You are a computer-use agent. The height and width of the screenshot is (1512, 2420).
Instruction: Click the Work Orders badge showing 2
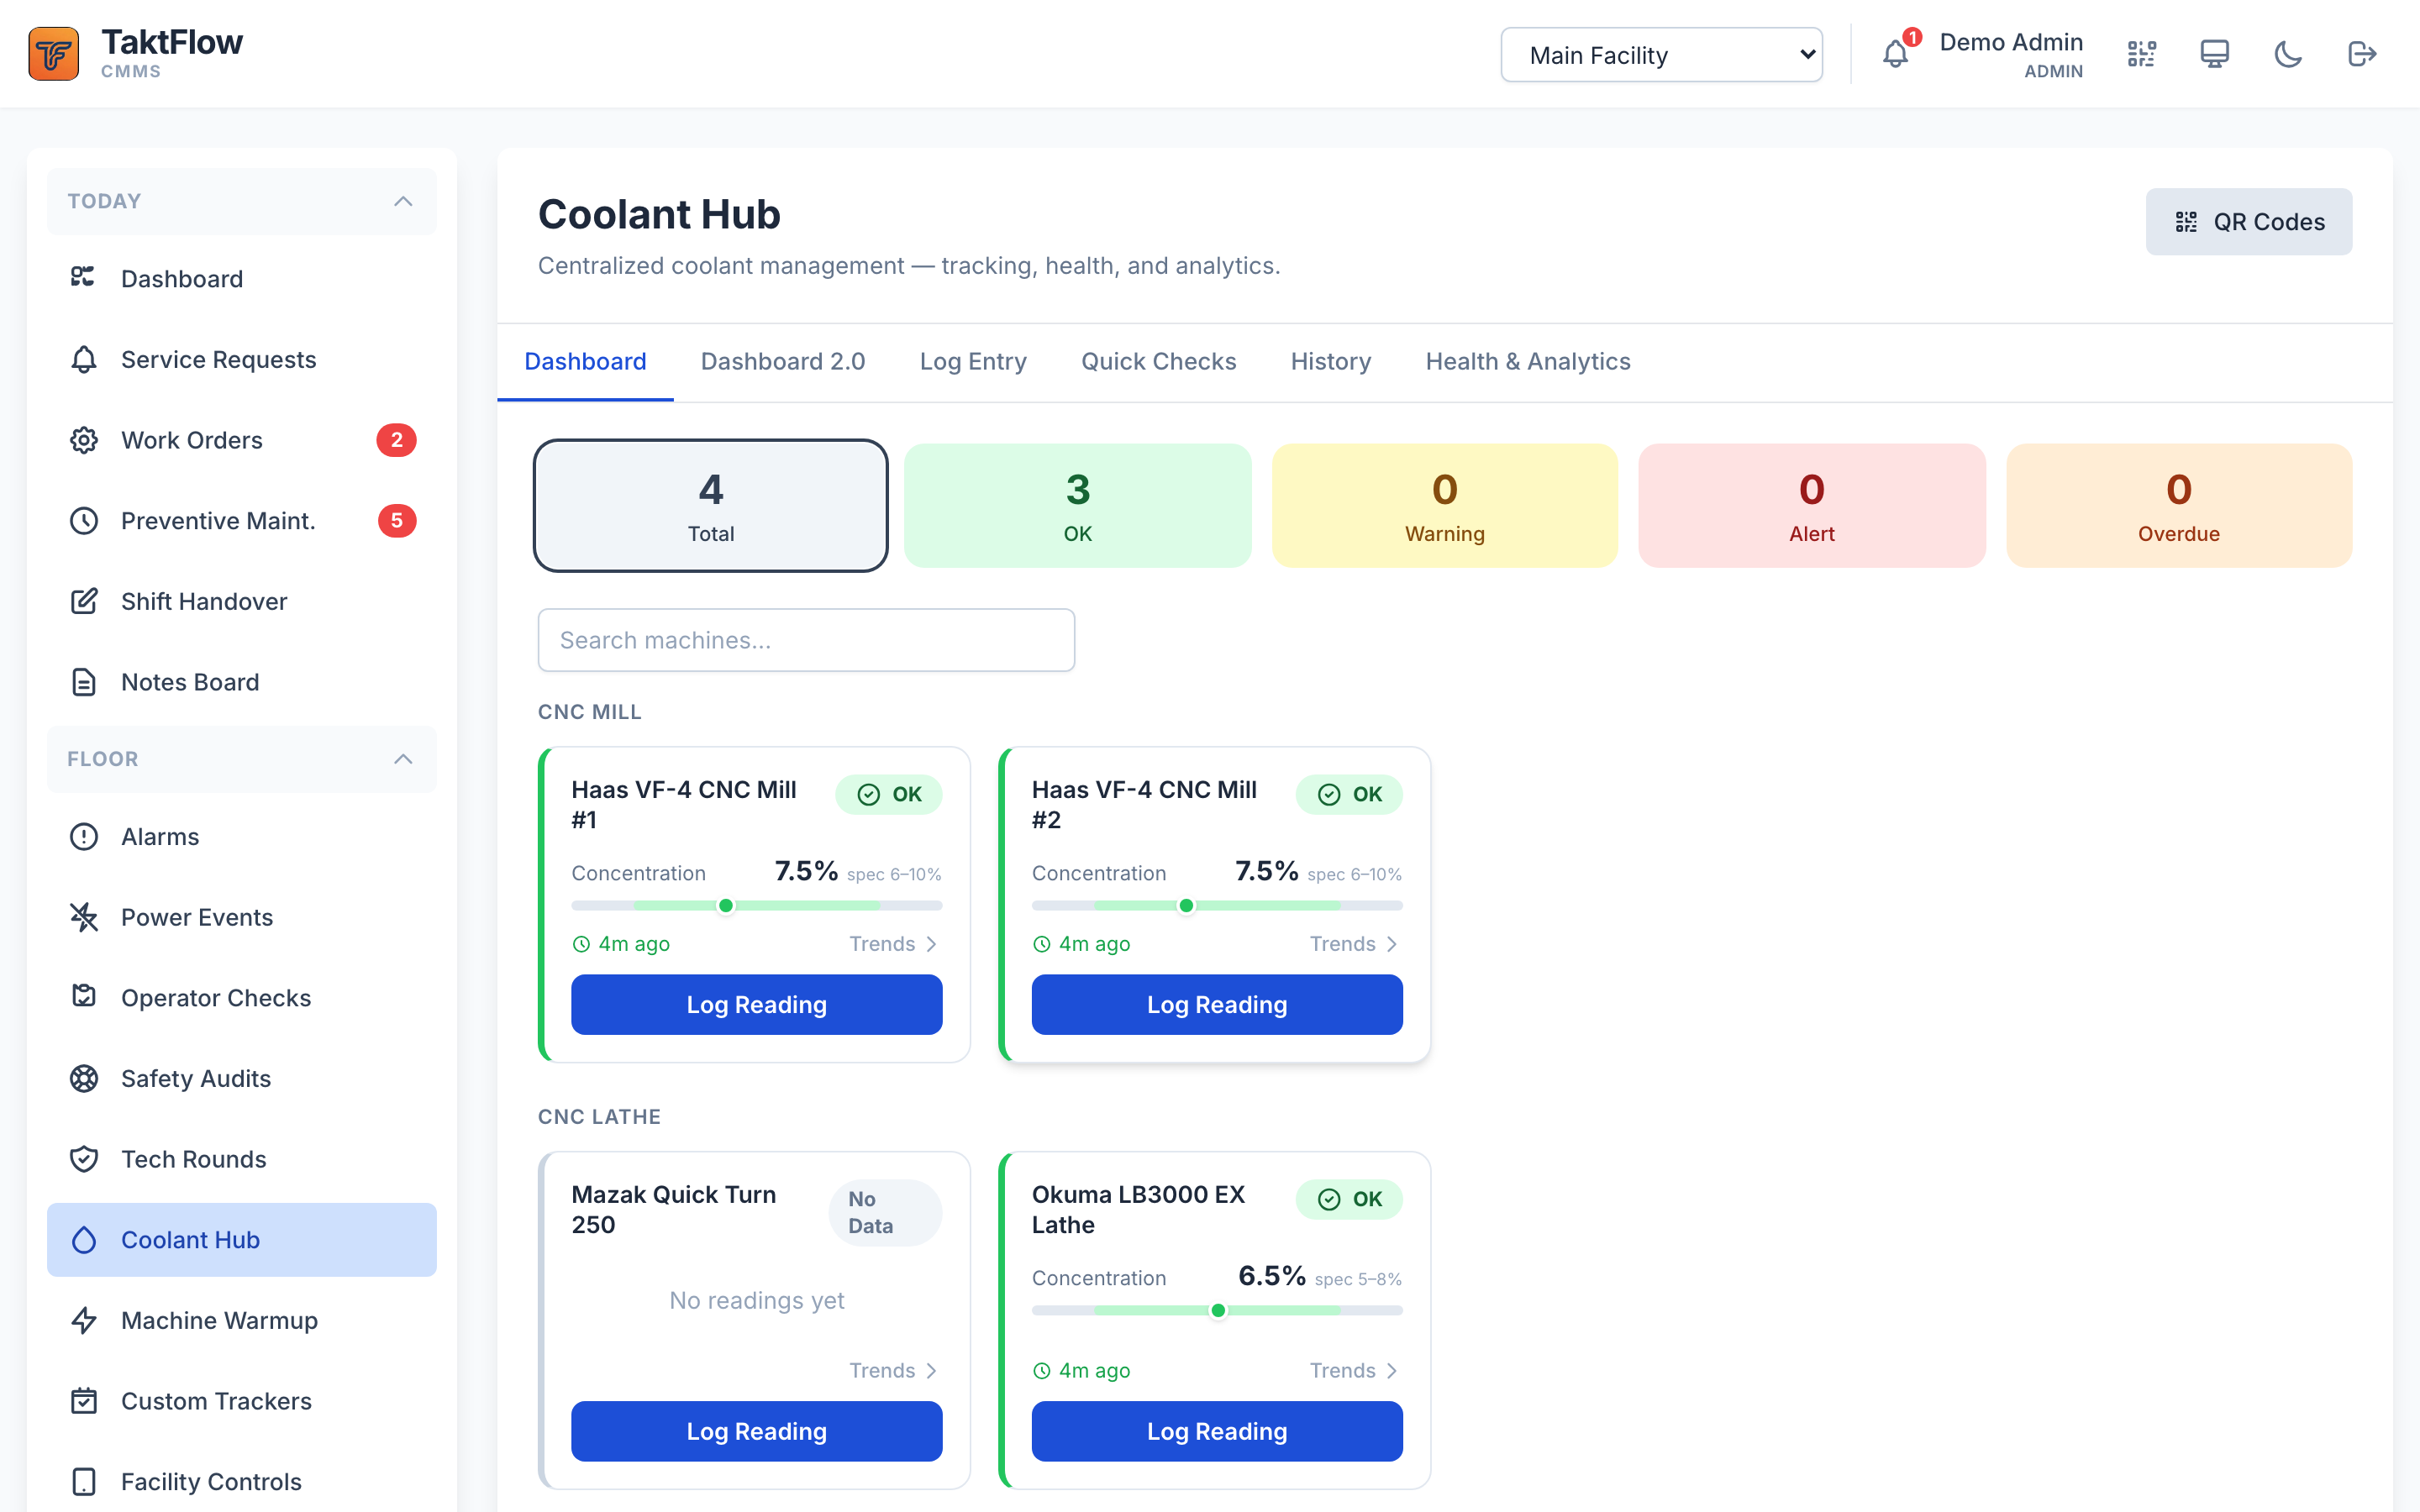396,440
